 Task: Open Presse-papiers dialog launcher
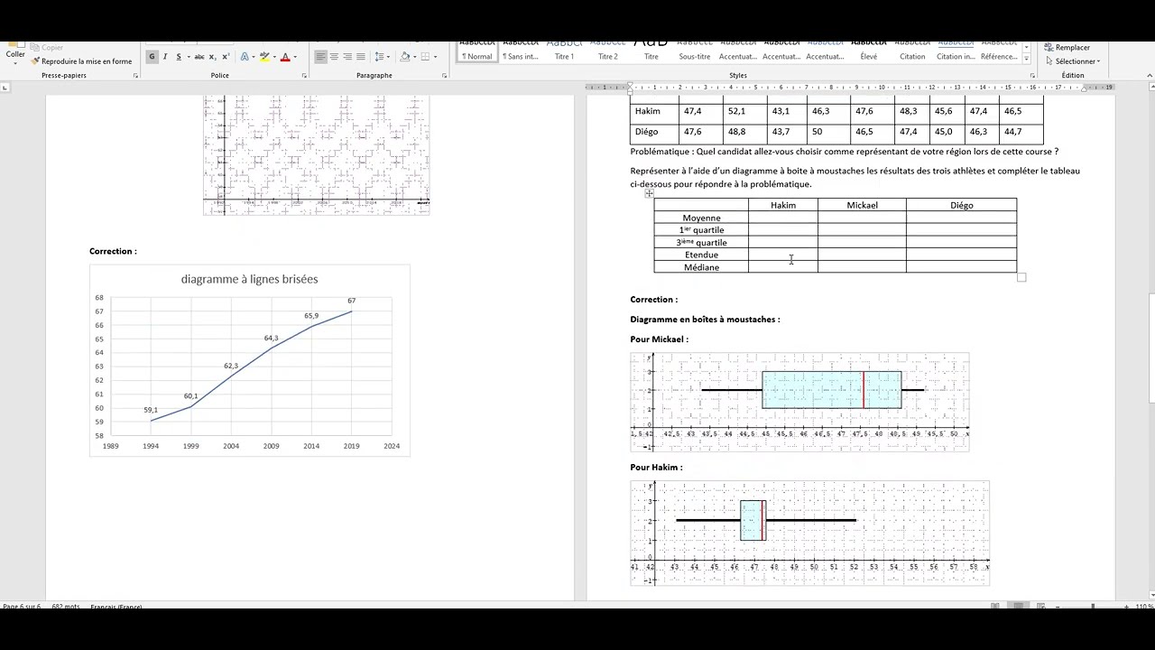(x=135, y=76)
